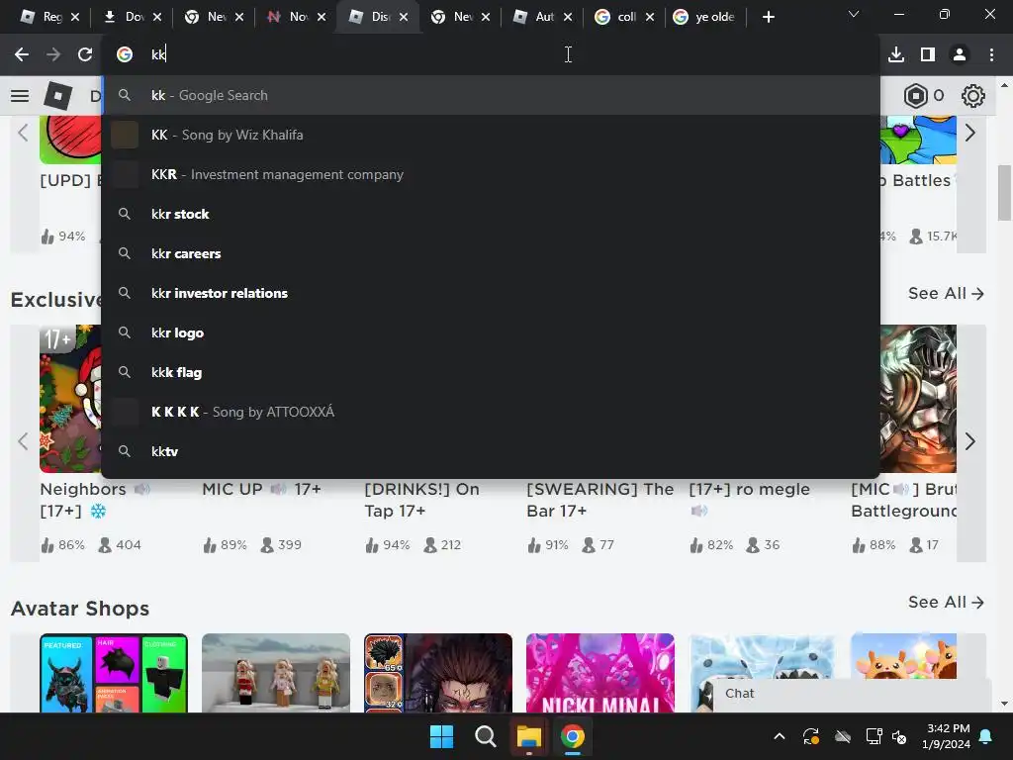The image size is (1013, 760).
Task: Click the Google icon in the address bar
Action: (x=125, y=55)
